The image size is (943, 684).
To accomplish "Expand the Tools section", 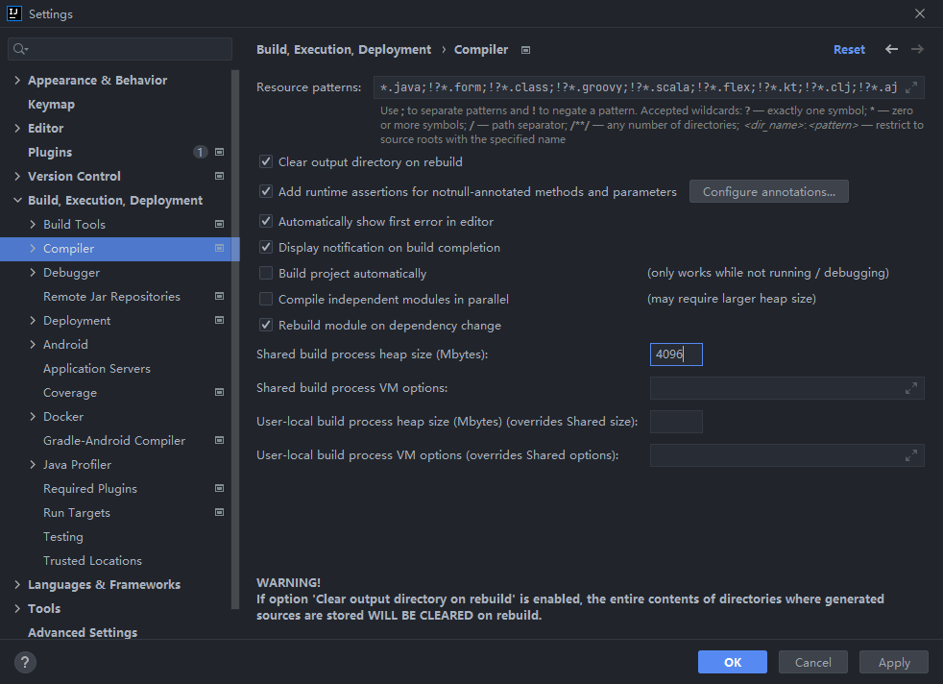I will click(x=17, y=609).
